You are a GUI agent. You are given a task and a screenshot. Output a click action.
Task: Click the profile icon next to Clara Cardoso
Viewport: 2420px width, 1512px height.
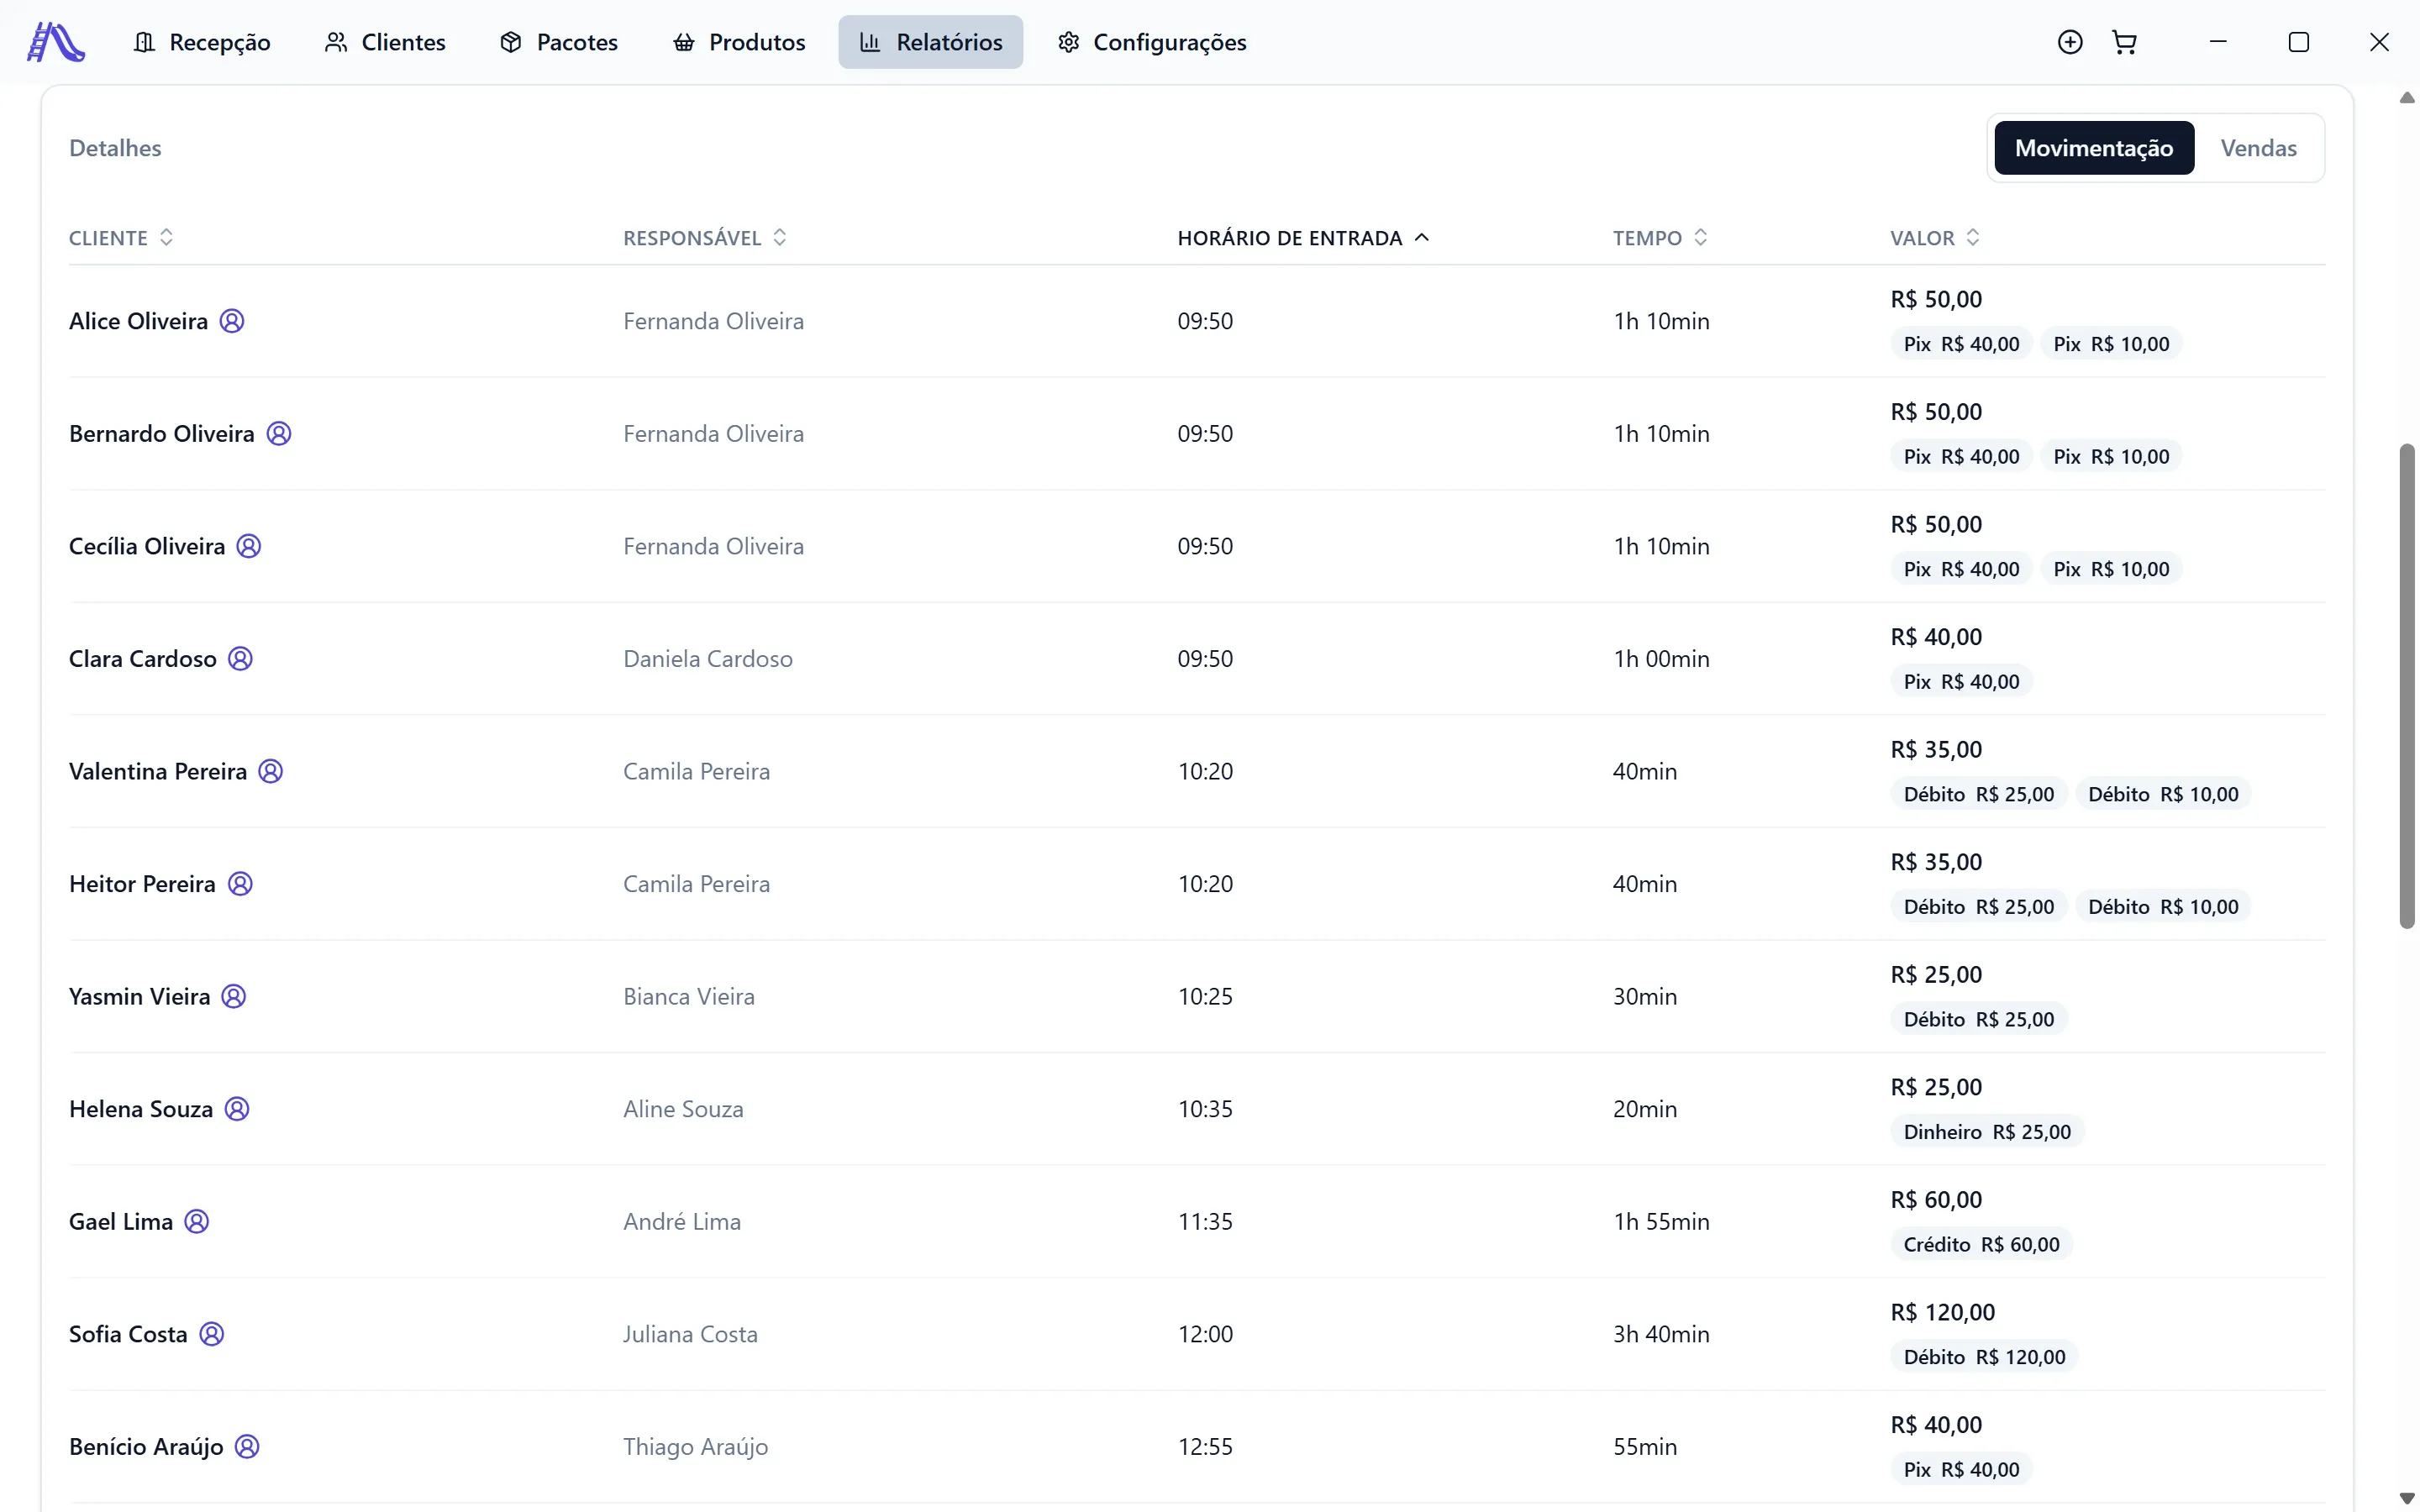pos(240,659)
